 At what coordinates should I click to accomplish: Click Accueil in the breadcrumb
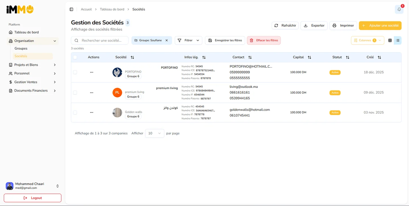86,9
